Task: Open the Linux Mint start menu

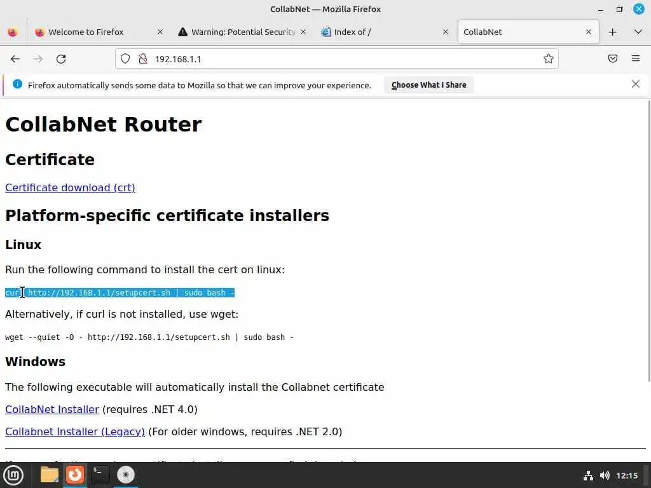Action: [x=13, y=475]
